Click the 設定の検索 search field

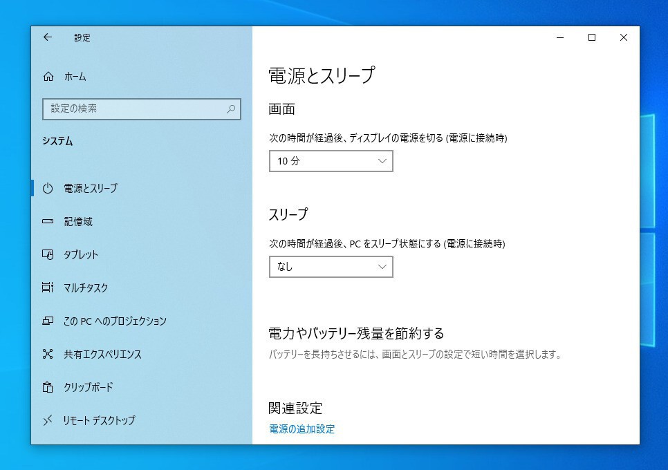(142, 109)
